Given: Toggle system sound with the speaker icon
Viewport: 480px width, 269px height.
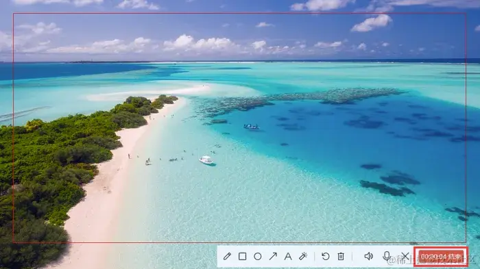Looking at the screenshot, I should pyautogui.click(x=369, y=256).
